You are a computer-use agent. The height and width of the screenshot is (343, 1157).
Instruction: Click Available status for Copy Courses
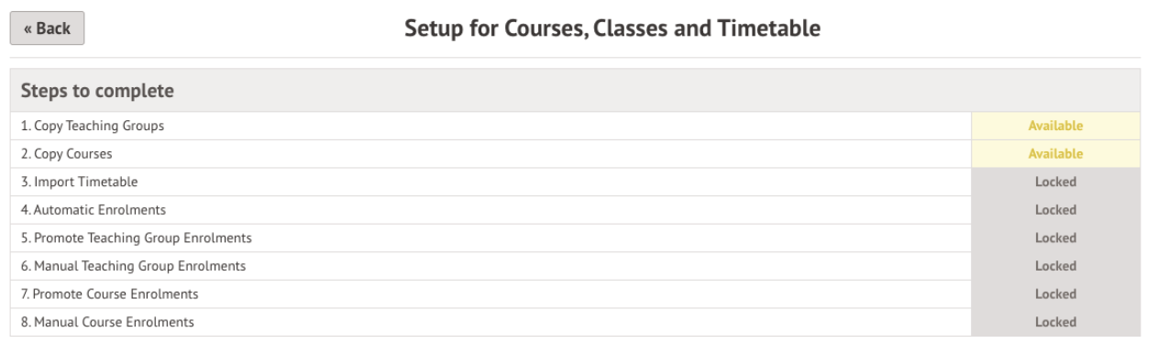1056,154
